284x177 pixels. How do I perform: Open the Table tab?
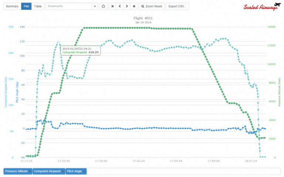38,6
